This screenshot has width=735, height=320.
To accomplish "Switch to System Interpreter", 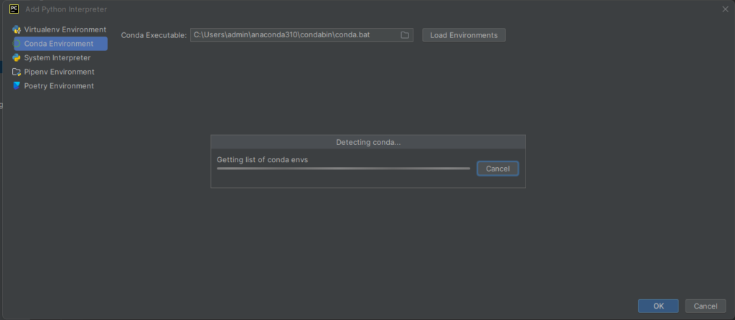I will (x=60, y=57).
